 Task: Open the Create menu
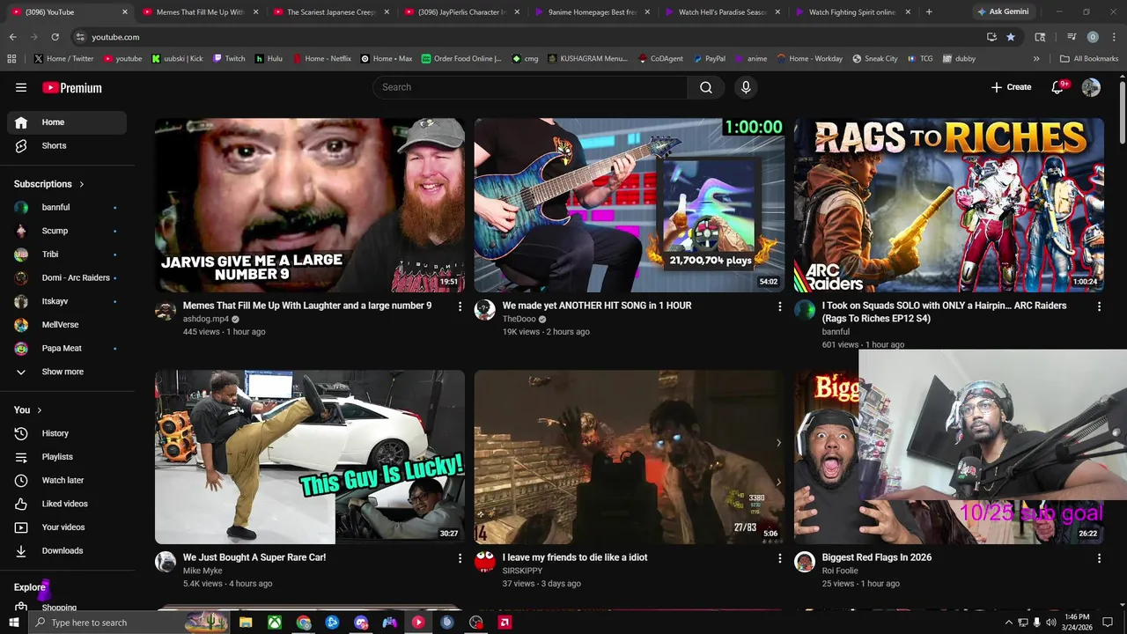tap(1011, 87)
